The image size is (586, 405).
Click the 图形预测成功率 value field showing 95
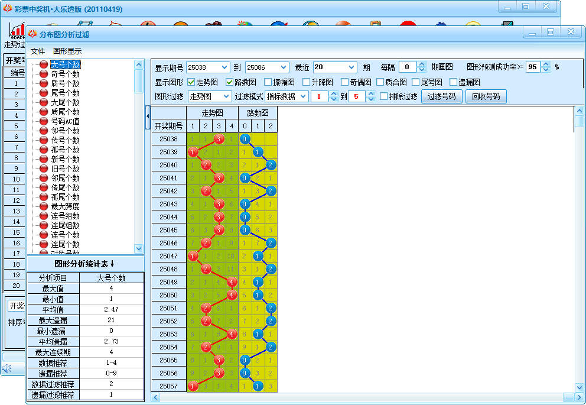tap(533, 67)
